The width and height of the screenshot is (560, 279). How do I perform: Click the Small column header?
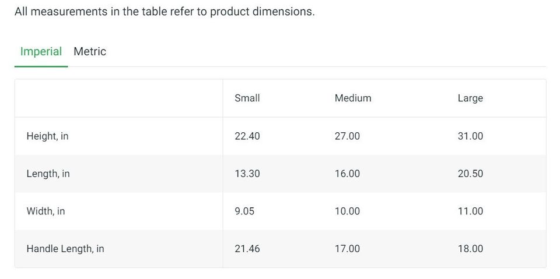[247, 98]
